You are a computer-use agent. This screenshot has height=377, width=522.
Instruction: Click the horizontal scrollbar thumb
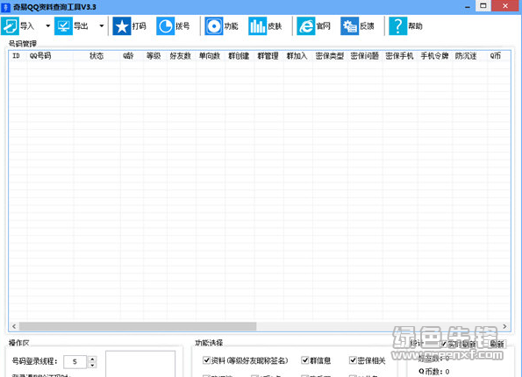pos(138,326)
